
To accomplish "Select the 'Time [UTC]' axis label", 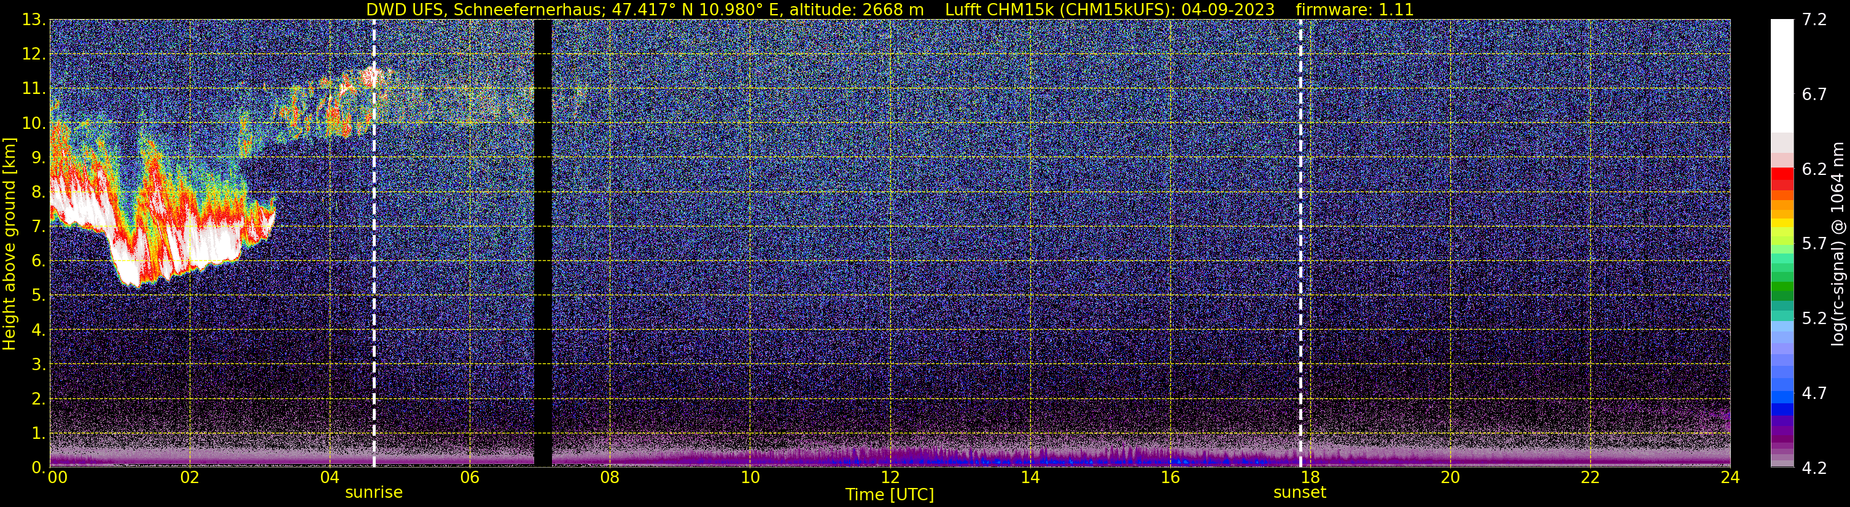I will pos(890,495).
